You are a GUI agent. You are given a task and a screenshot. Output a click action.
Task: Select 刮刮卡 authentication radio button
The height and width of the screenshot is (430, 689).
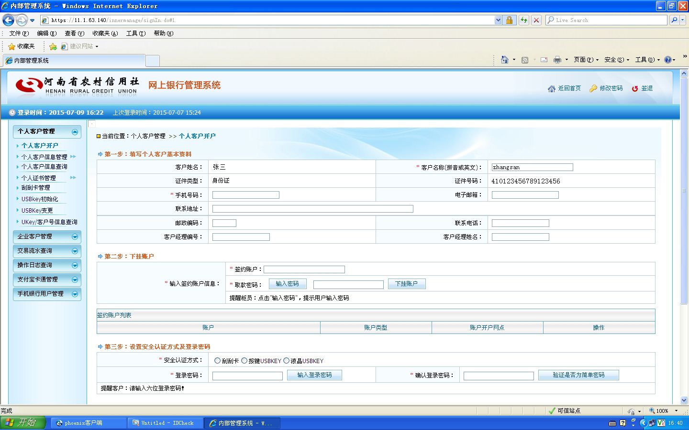tap(218, 361)
